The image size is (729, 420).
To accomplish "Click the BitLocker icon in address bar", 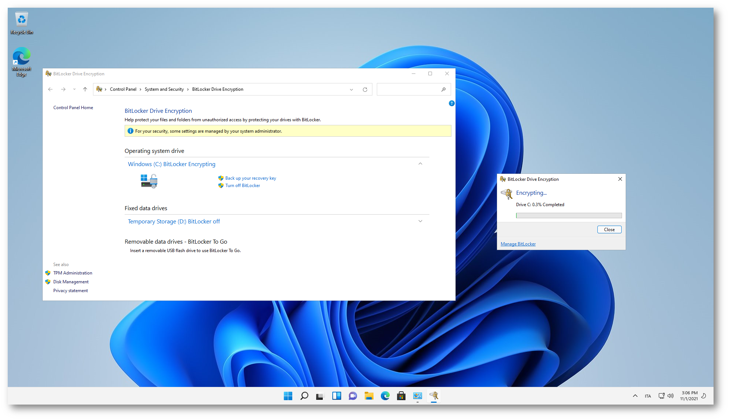I will (x=99, y=89).
